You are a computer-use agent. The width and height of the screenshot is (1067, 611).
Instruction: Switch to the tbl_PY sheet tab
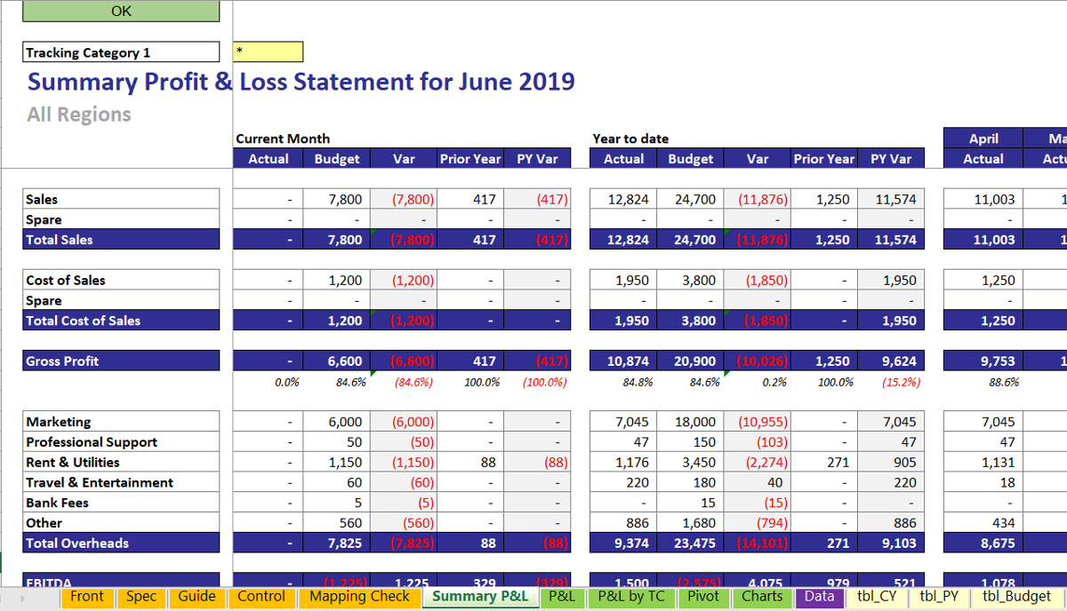939,597
